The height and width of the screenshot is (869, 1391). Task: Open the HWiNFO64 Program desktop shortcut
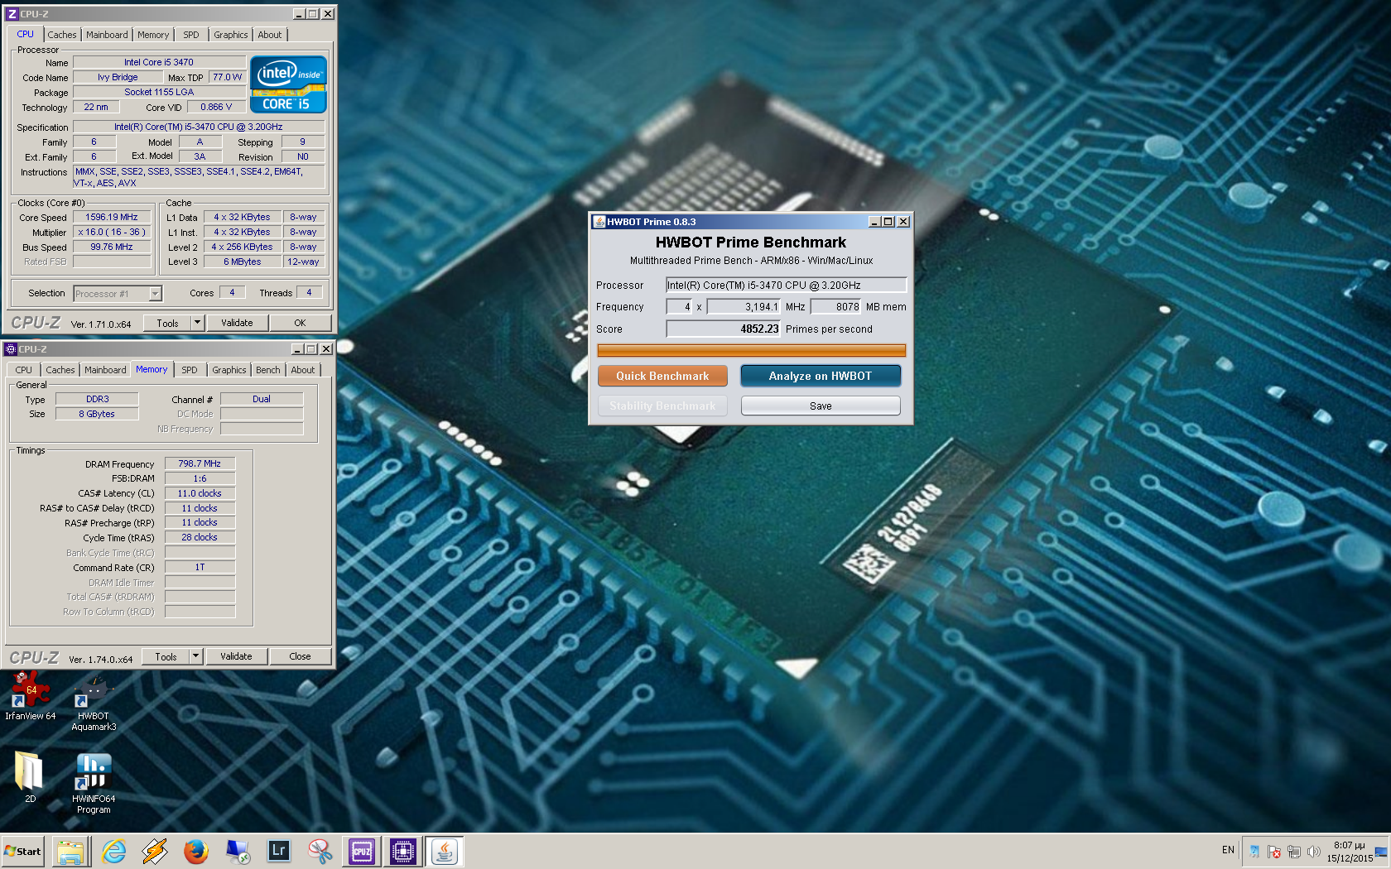[94, 783]
